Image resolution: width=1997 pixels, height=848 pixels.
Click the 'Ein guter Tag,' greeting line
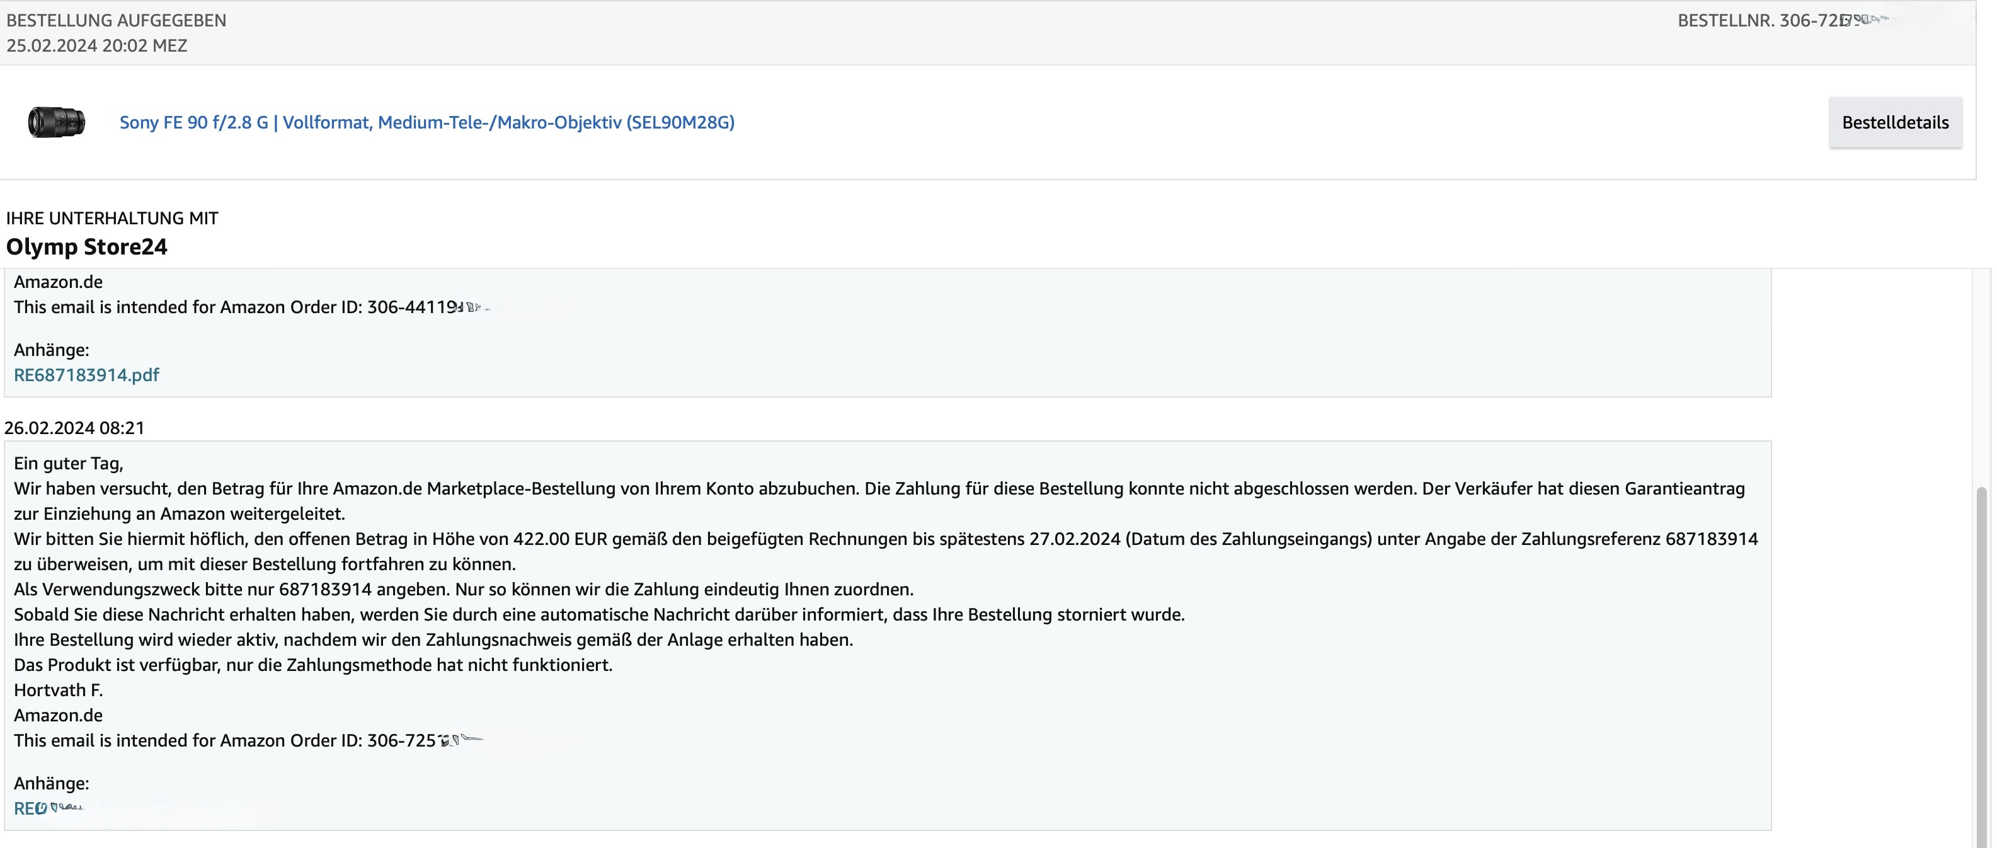[x=68, y=464]
